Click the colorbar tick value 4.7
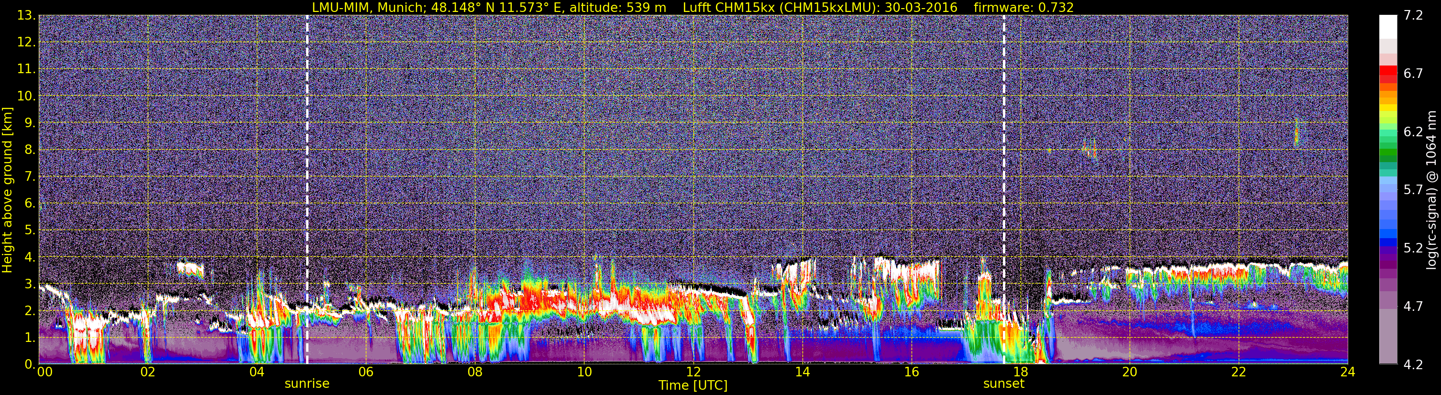The height and width of the screenshot is (395, 1441). coord(1413,307)
